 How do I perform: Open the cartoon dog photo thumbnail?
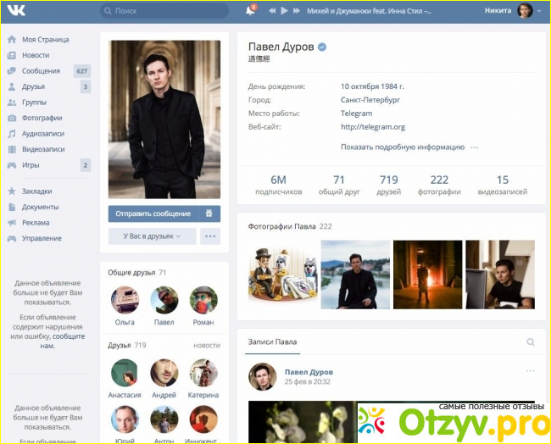282,275
